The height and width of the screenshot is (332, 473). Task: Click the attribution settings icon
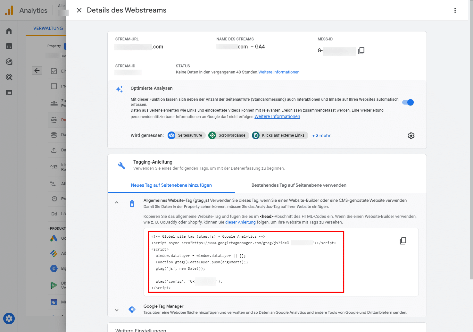53,183
